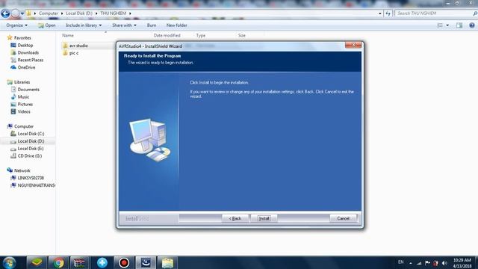
Task: Open Windows Explorer taskbar icon
Action: pyautogui.click(x=167, y=262)
